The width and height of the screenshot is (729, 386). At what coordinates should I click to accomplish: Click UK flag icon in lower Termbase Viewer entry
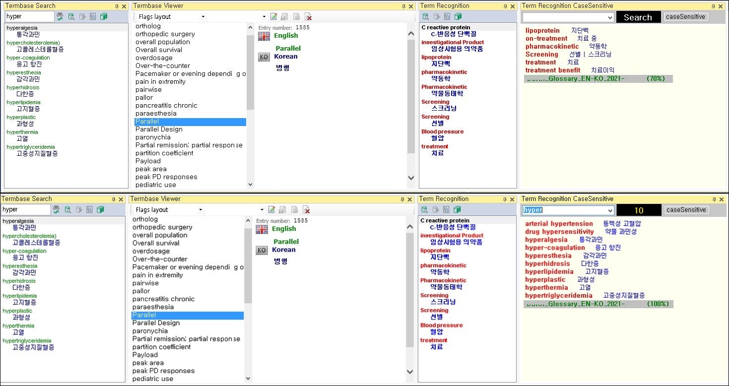point(262,229)
